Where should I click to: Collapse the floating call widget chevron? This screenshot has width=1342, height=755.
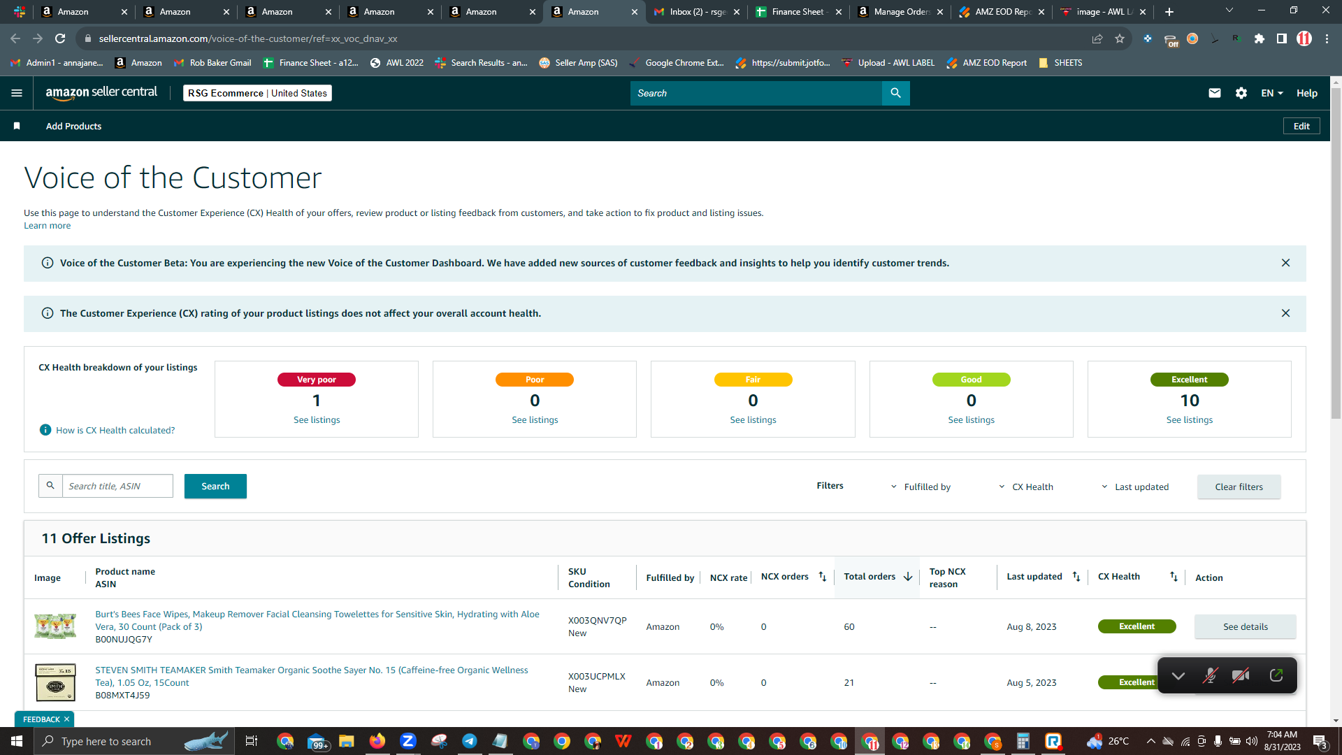(x=1178, y=675)
